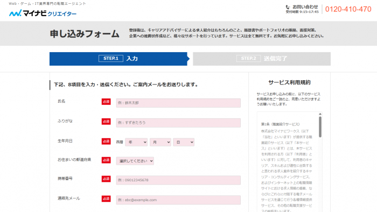Click the terms scrollbar up arrow
Viewport: 377px width, 212px height.
click(320, 114)
